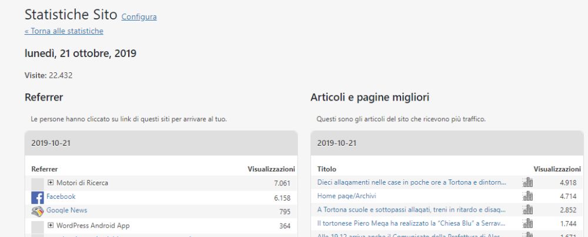Go back via Torna alle statistiche
The width and height of the screenshot is (588, 237).
click(x=64, y=31)
